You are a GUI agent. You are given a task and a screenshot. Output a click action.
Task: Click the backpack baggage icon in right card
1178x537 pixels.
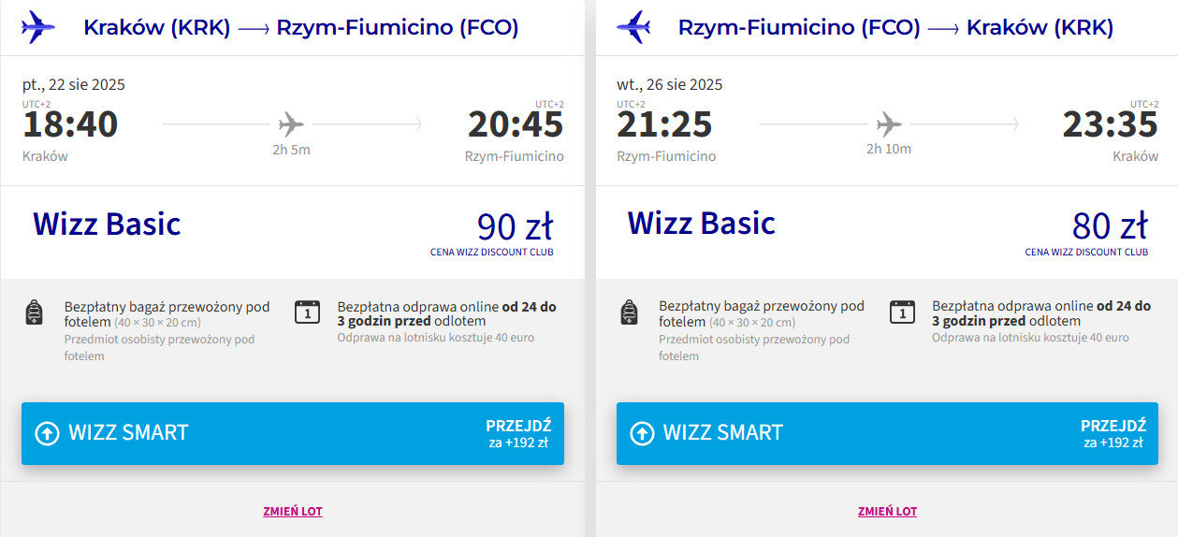tap(630, 312)
